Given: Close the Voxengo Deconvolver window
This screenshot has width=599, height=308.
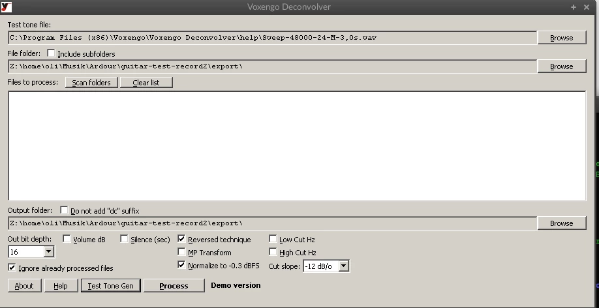Looking at the screenshot, I should [x=587, y=7].
